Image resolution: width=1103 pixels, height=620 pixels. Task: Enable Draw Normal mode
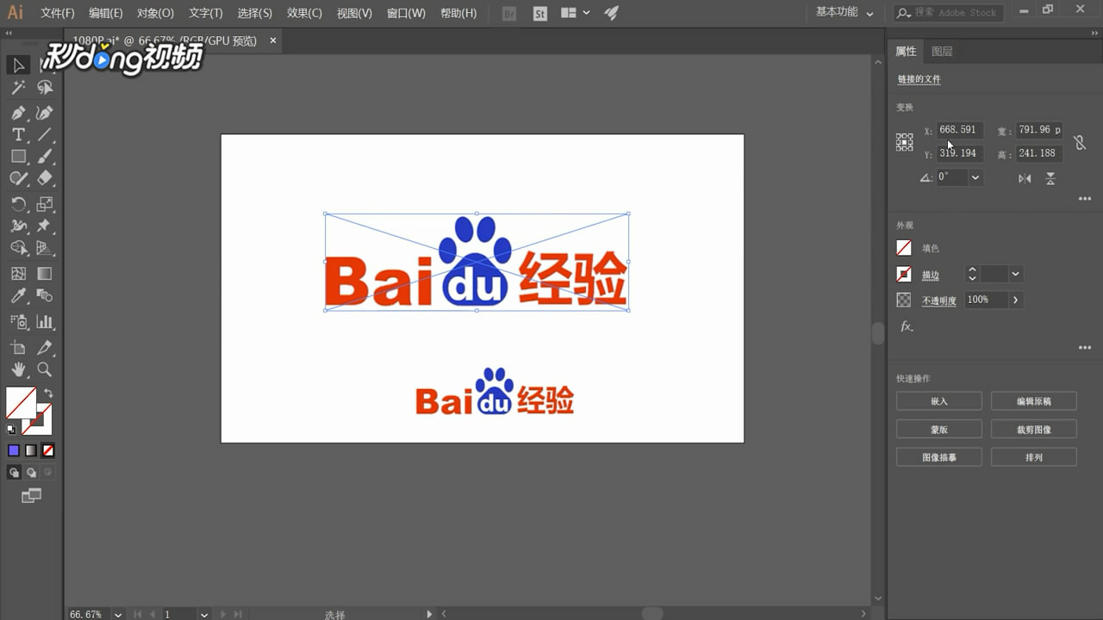pos(14,472)
